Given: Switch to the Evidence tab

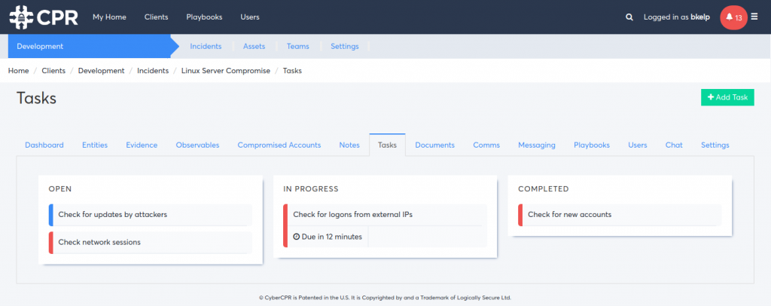Looking at the screenshot, I should (x=142, y=145).
